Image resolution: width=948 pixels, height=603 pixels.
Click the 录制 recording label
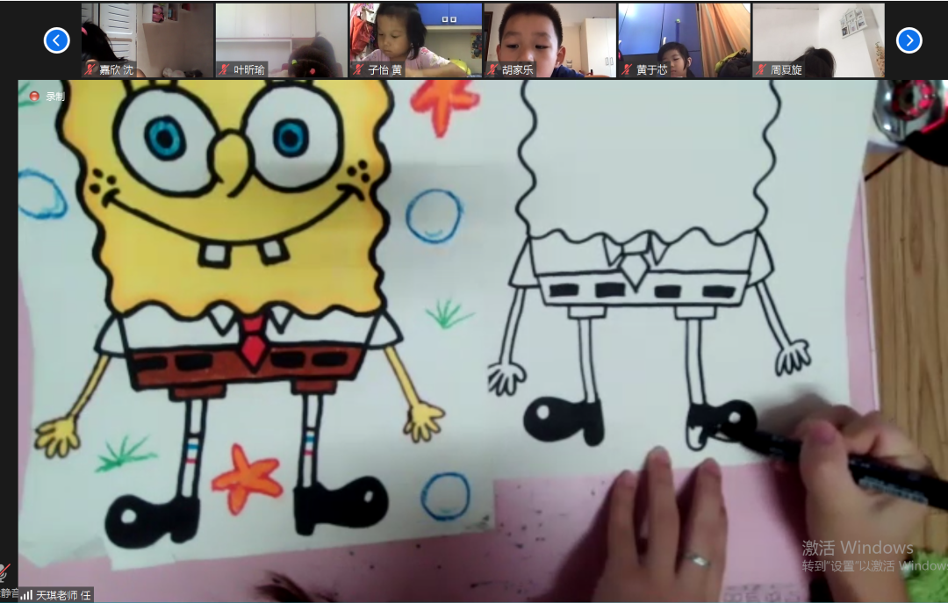pyautogui.click(x=55, y=97)
